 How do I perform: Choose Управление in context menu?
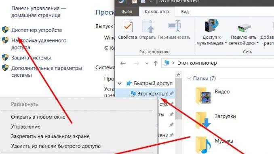click(26, 127)
